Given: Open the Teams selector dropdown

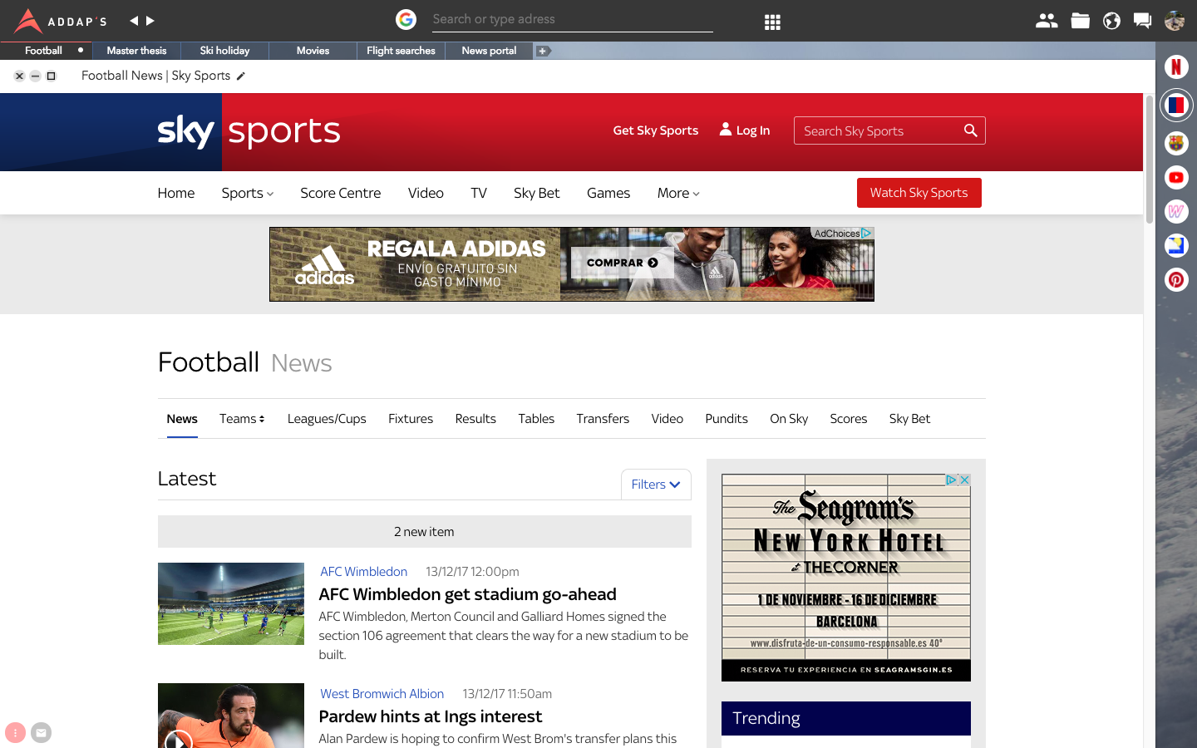Looking at the screenshot, I should [x=242, y=419].
